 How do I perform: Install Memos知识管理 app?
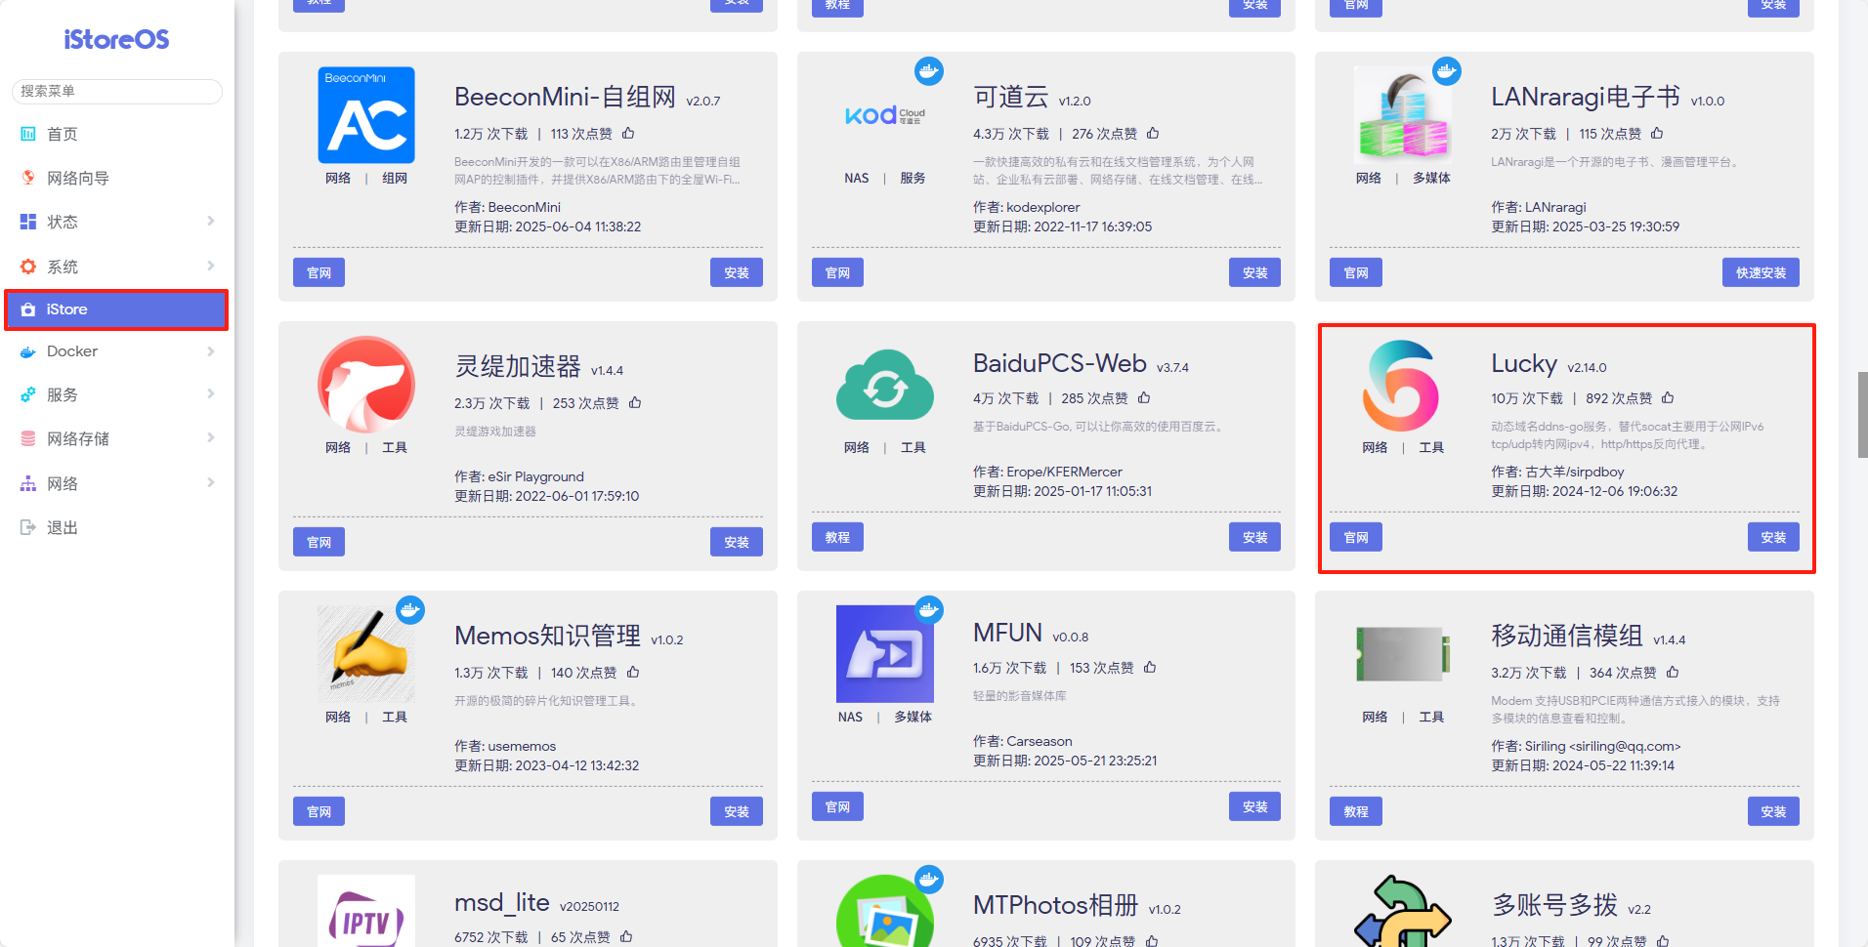coord(737,811)
